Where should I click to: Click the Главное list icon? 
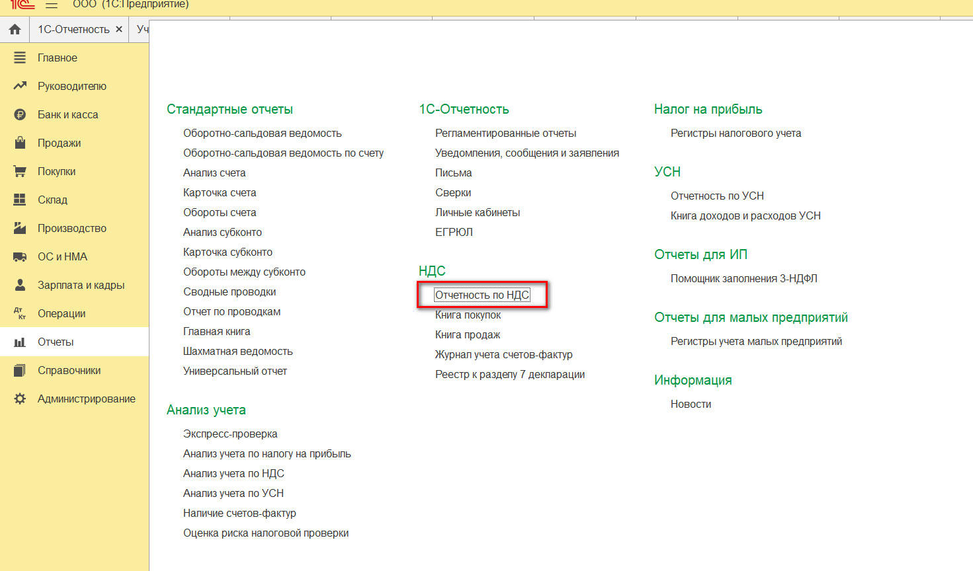[20, 57]
